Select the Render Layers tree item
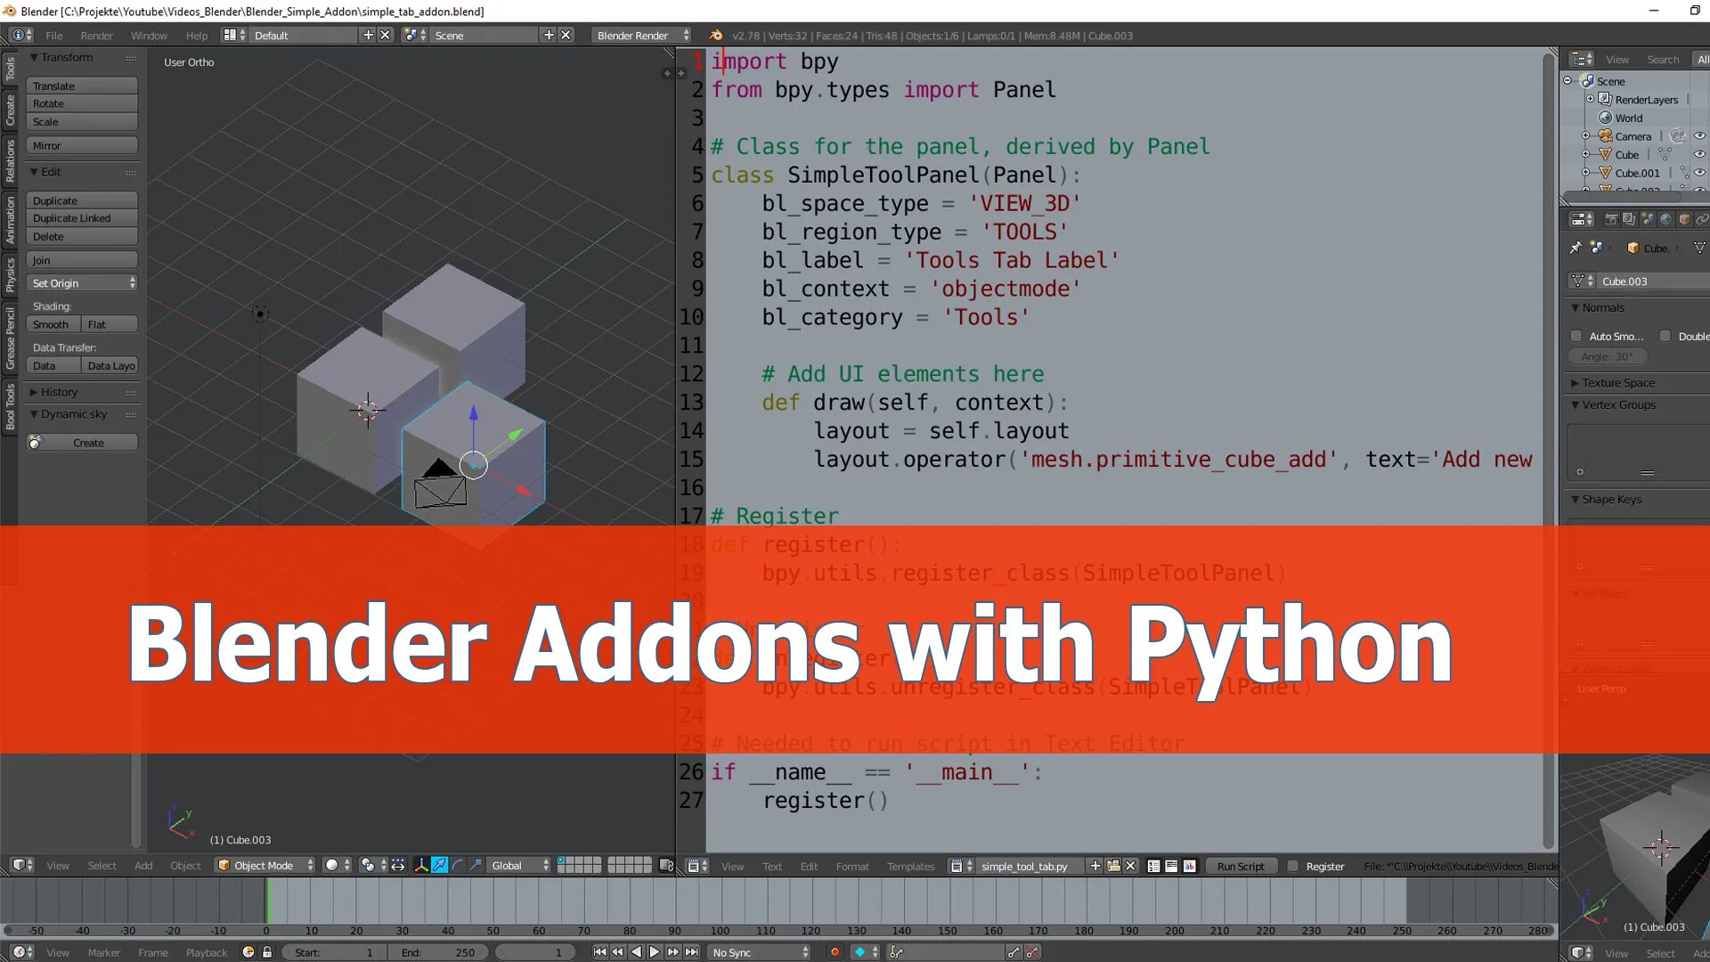This screenshot has height=962, width=1710. 1644,99
